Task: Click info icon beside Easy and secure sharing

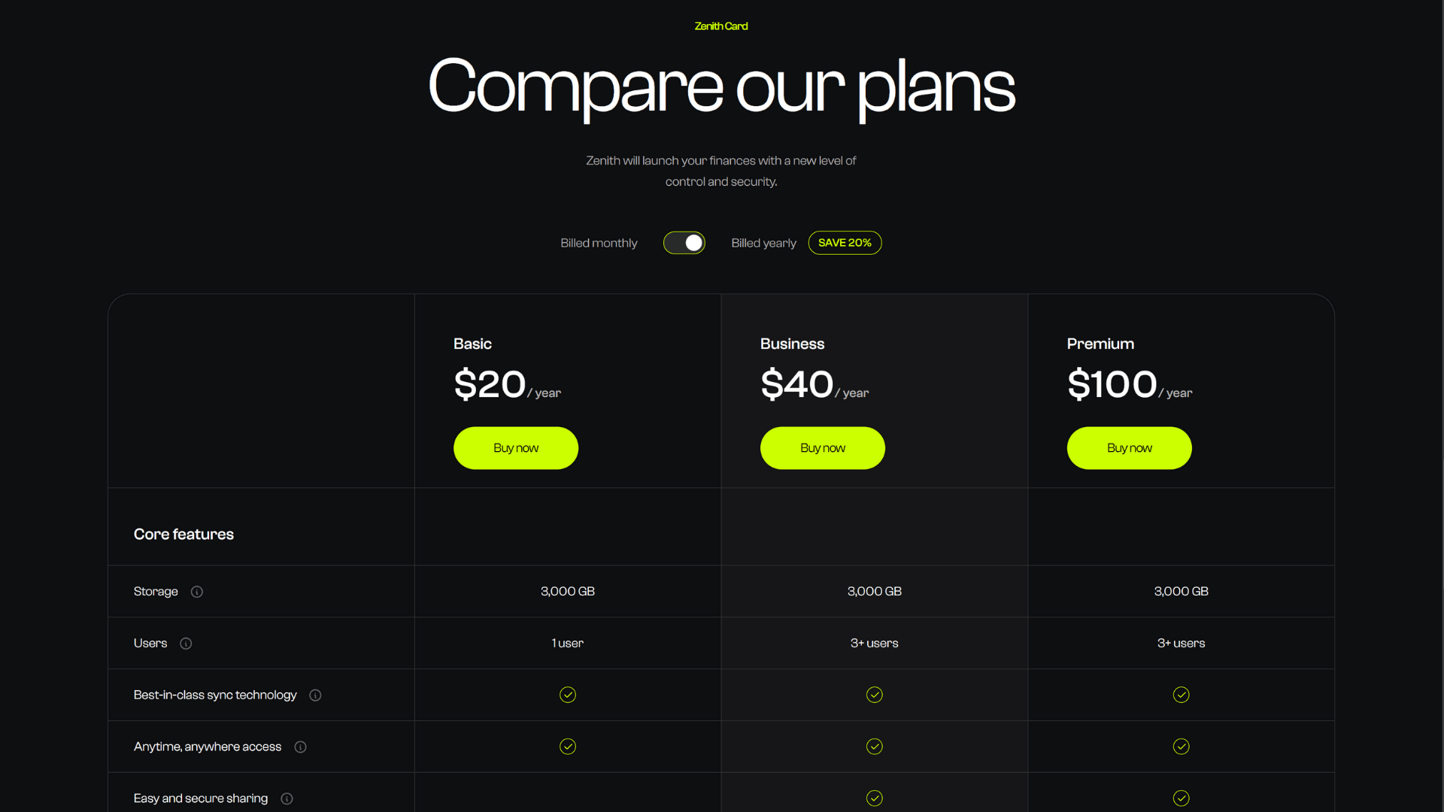Action: coord(287,798)
